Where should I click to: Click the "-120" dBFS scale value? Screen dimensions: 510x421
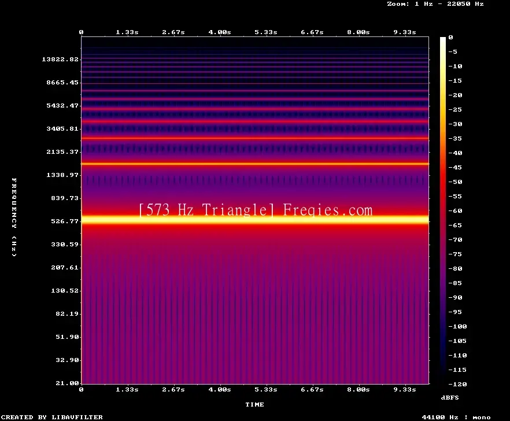coord(457,384)
